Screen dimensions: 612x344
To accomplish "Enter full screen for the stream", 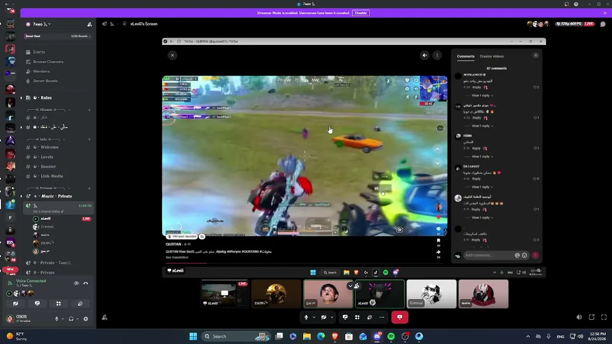I will coord(604,317).
